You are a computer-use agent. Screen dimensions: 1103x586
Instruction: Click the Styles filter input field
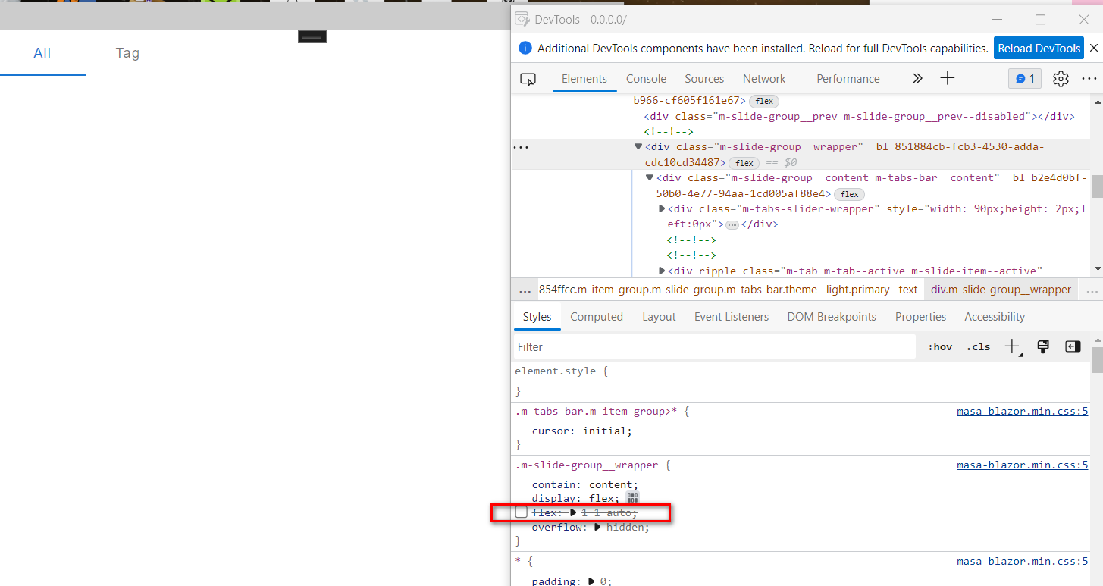pyautogui.click(x=713, y=346)
